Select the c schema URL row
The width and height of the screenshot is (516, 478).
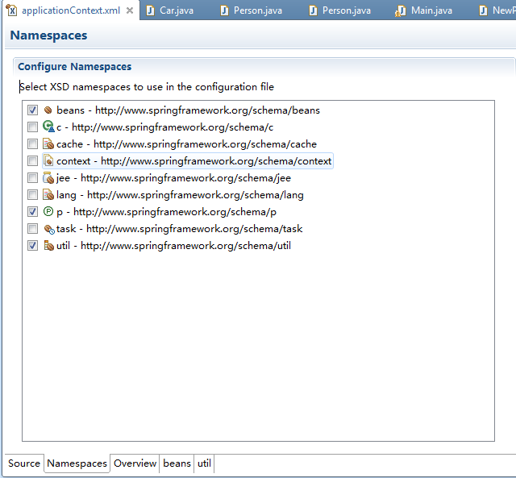(164, 127)
